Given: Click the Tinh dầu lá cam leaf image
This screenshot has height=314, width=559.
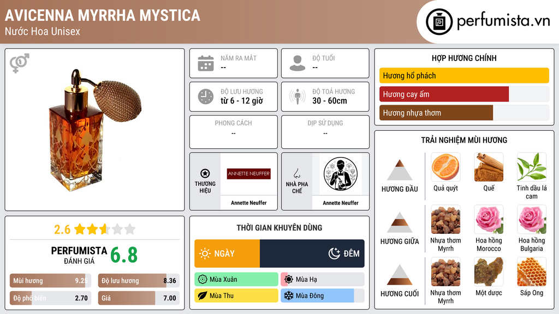Looking at the screenshot, I should (x=532, y=167).
